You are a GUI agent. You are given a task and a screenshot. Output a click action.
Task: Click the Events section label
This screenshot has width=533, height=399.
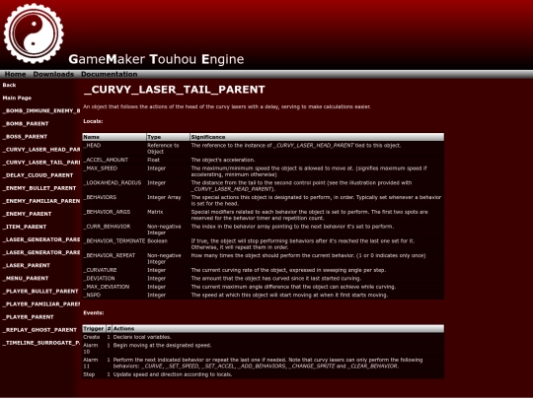[94, 313]
